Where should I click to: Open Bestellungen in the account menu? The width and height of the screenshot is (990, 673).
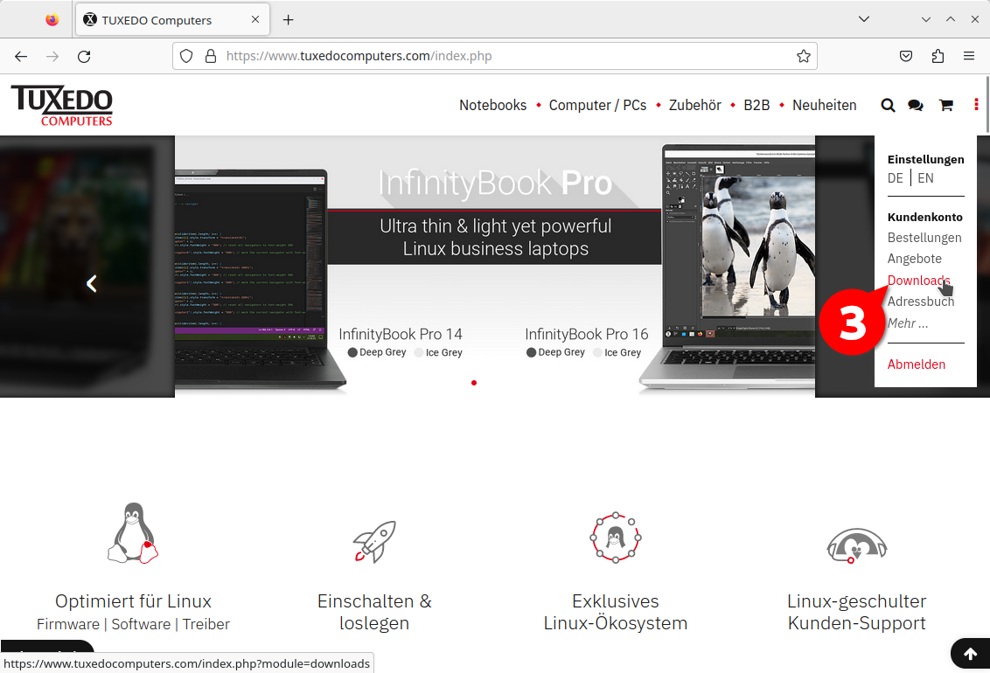[924, 238]
